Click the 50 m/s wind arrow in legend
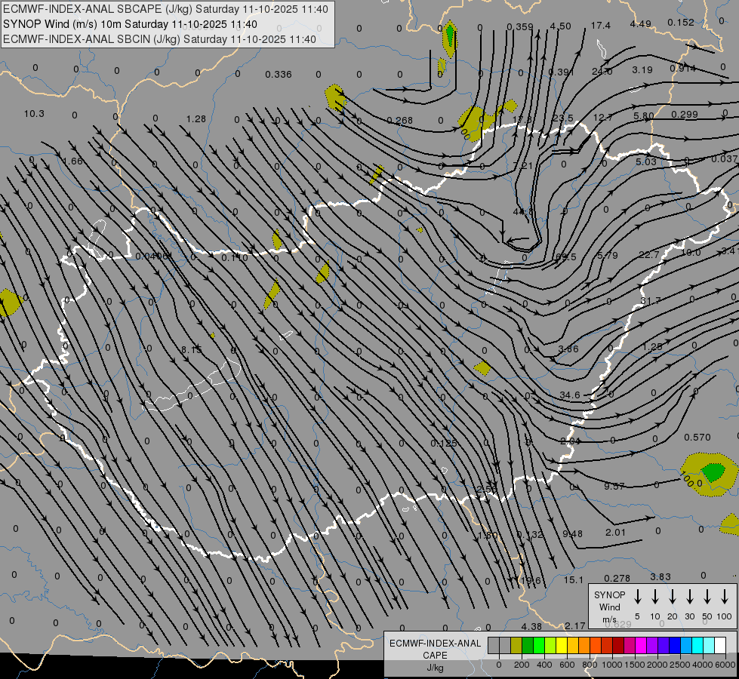 707,597
